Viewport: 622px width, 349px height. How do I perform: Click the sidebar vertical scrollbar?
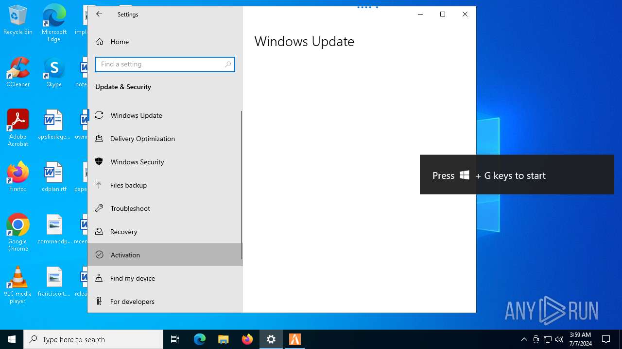click(242, 185)
